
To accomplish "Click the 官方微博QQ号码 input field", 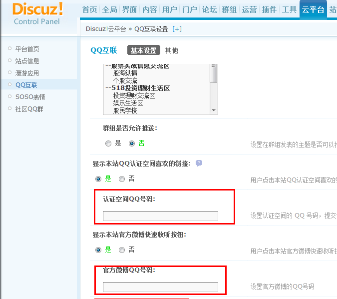I will coord(160,287).
